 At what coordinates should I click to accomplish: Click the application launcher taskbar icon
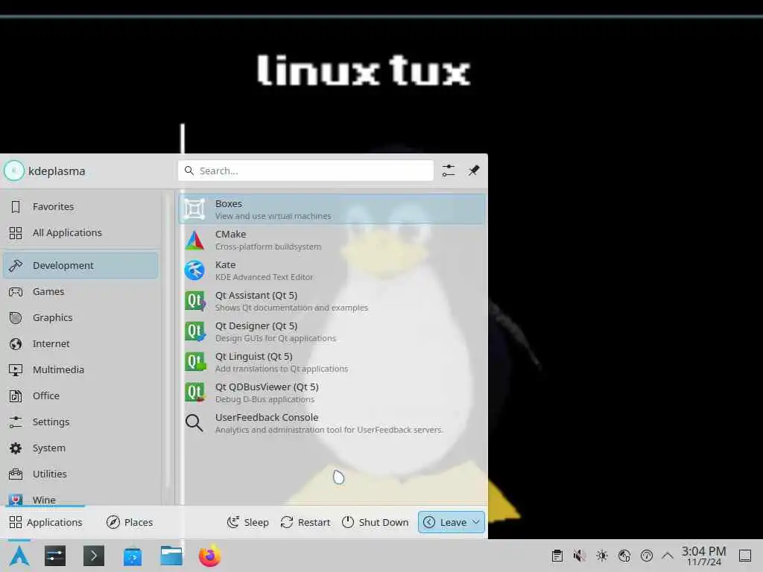click(x=19, y=556)
